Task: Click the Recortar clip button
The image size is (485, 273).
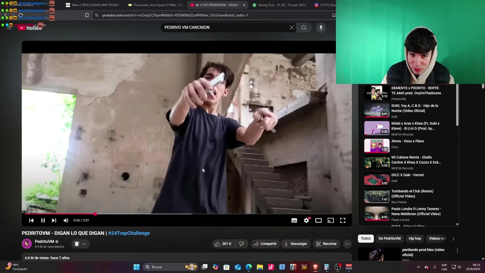Action: pos(327,244)
